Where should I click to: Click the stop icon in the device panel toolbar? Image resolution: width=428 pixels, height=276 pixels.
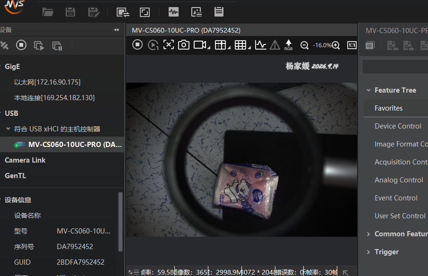21,45
